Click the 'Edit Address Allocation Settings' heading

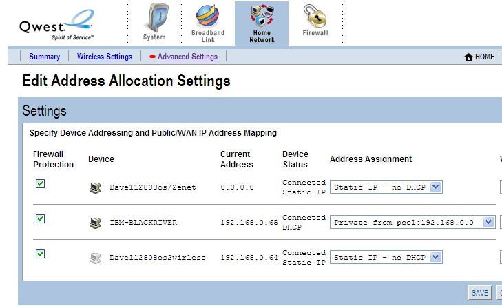[x=126, y=81]
